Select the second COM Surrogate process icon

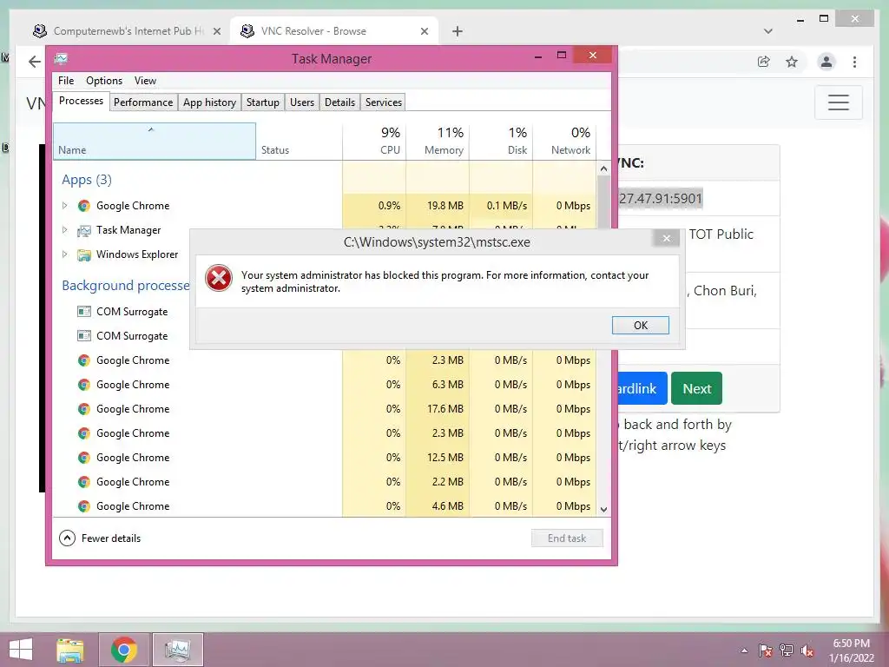[84, 336]
